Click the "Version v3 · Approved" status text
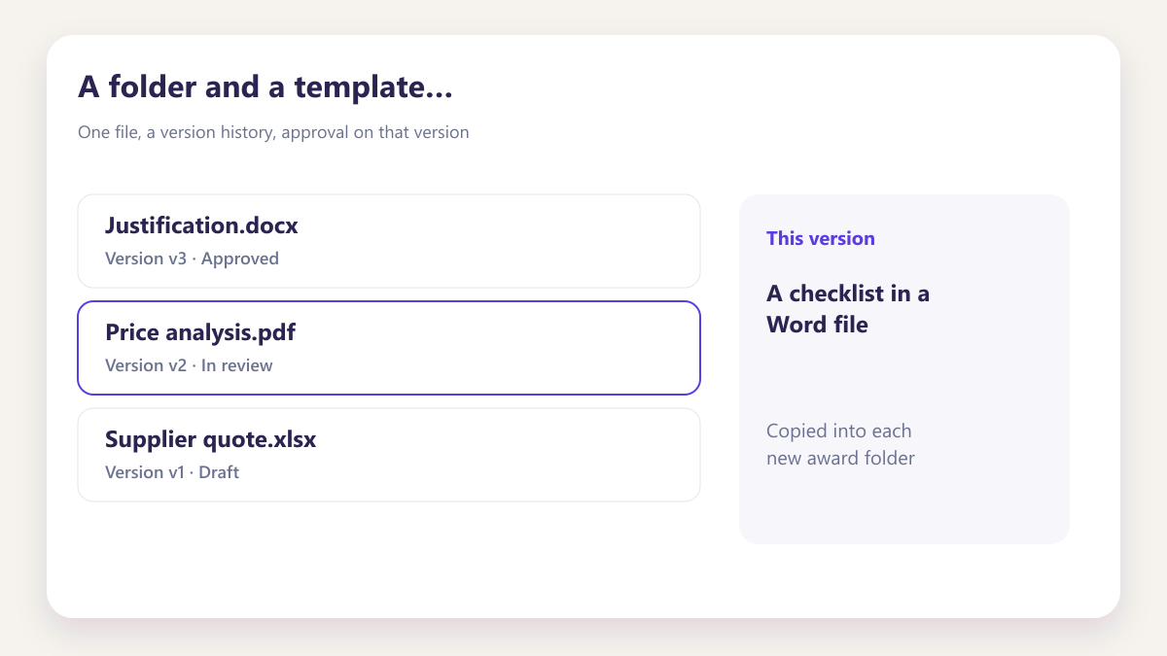The height and width of the screenshot is (656, 1167). 192,259
